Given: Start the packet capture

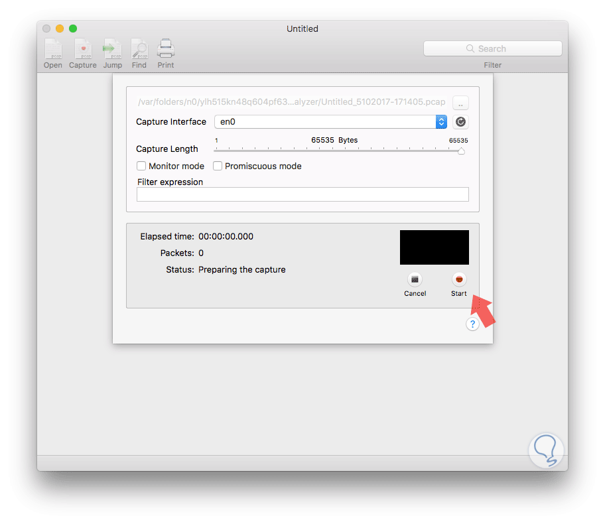Looking at the screenshot, I should (x=459, y=279).
